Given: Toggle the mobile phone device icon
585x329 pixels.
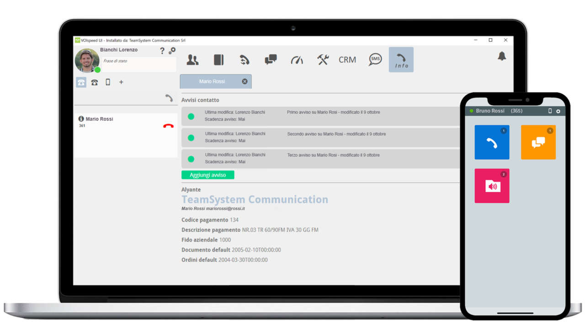Looking at the screenshot, I should pyautogui.click(x=107, y=82).
